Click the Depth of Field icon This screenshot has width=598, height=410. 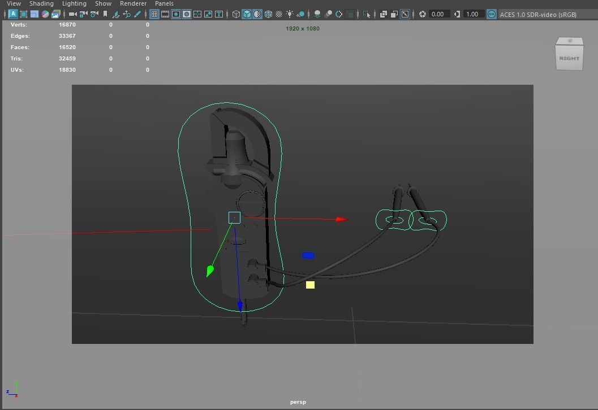350,14
